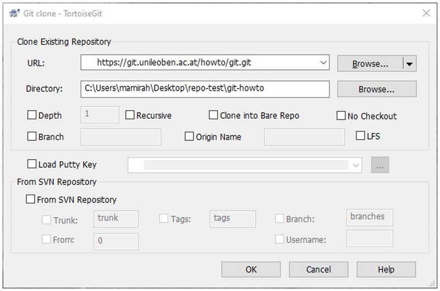Click Browse button next to URL

(x=370, y=64)
